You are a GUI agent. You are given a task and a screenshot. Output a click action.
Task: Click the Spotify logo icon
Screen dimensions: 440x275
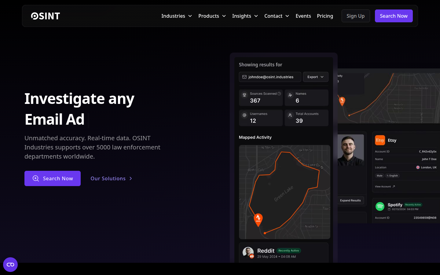pyautogui.click(x=380, y=207)
